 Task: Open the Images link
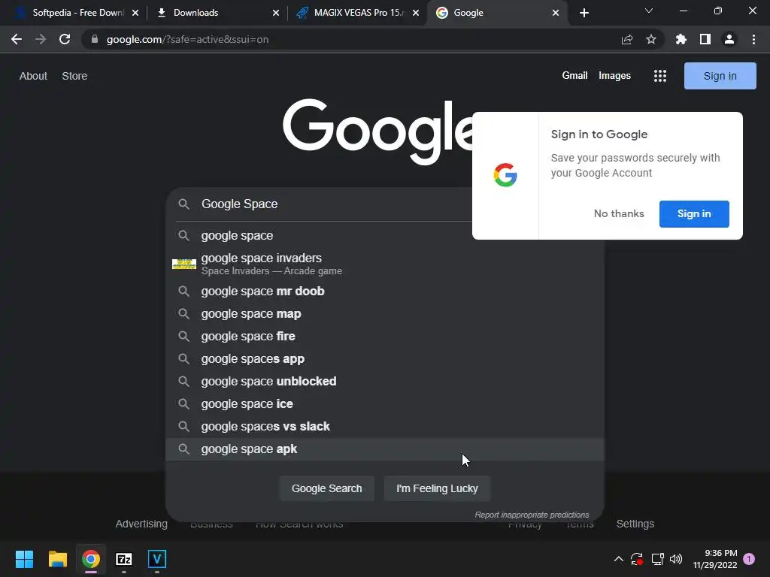pos(614,76)
